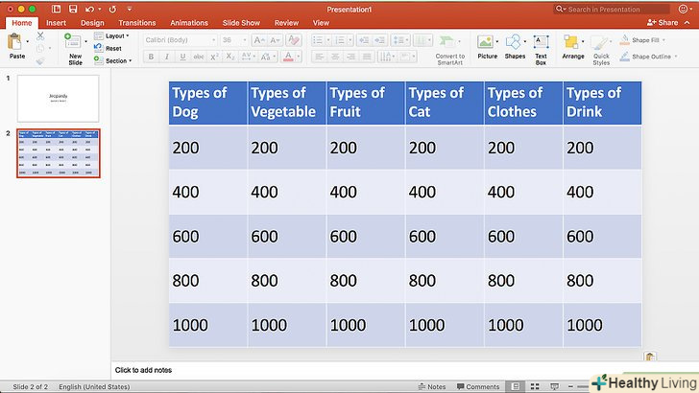The height and width of the screenshot is (393, 699).
Task: Select the Jeopardy title slide thumbnail
Action: (58, 99)
